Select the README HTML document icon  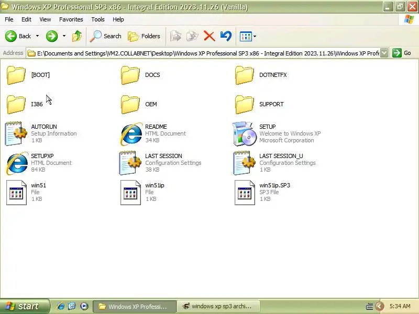coord(131,134)
